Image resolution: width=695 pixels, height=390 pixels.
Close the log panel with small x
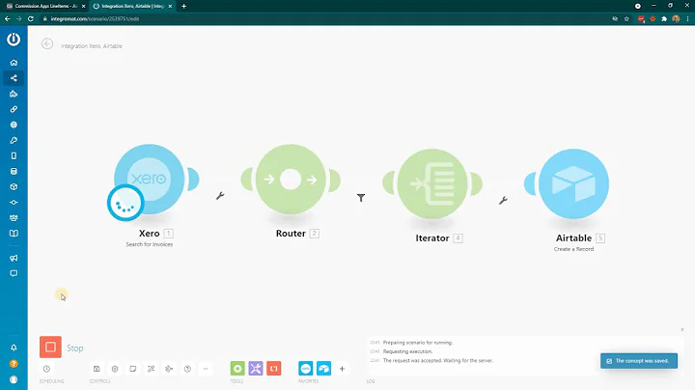click(x=682, y=330)
